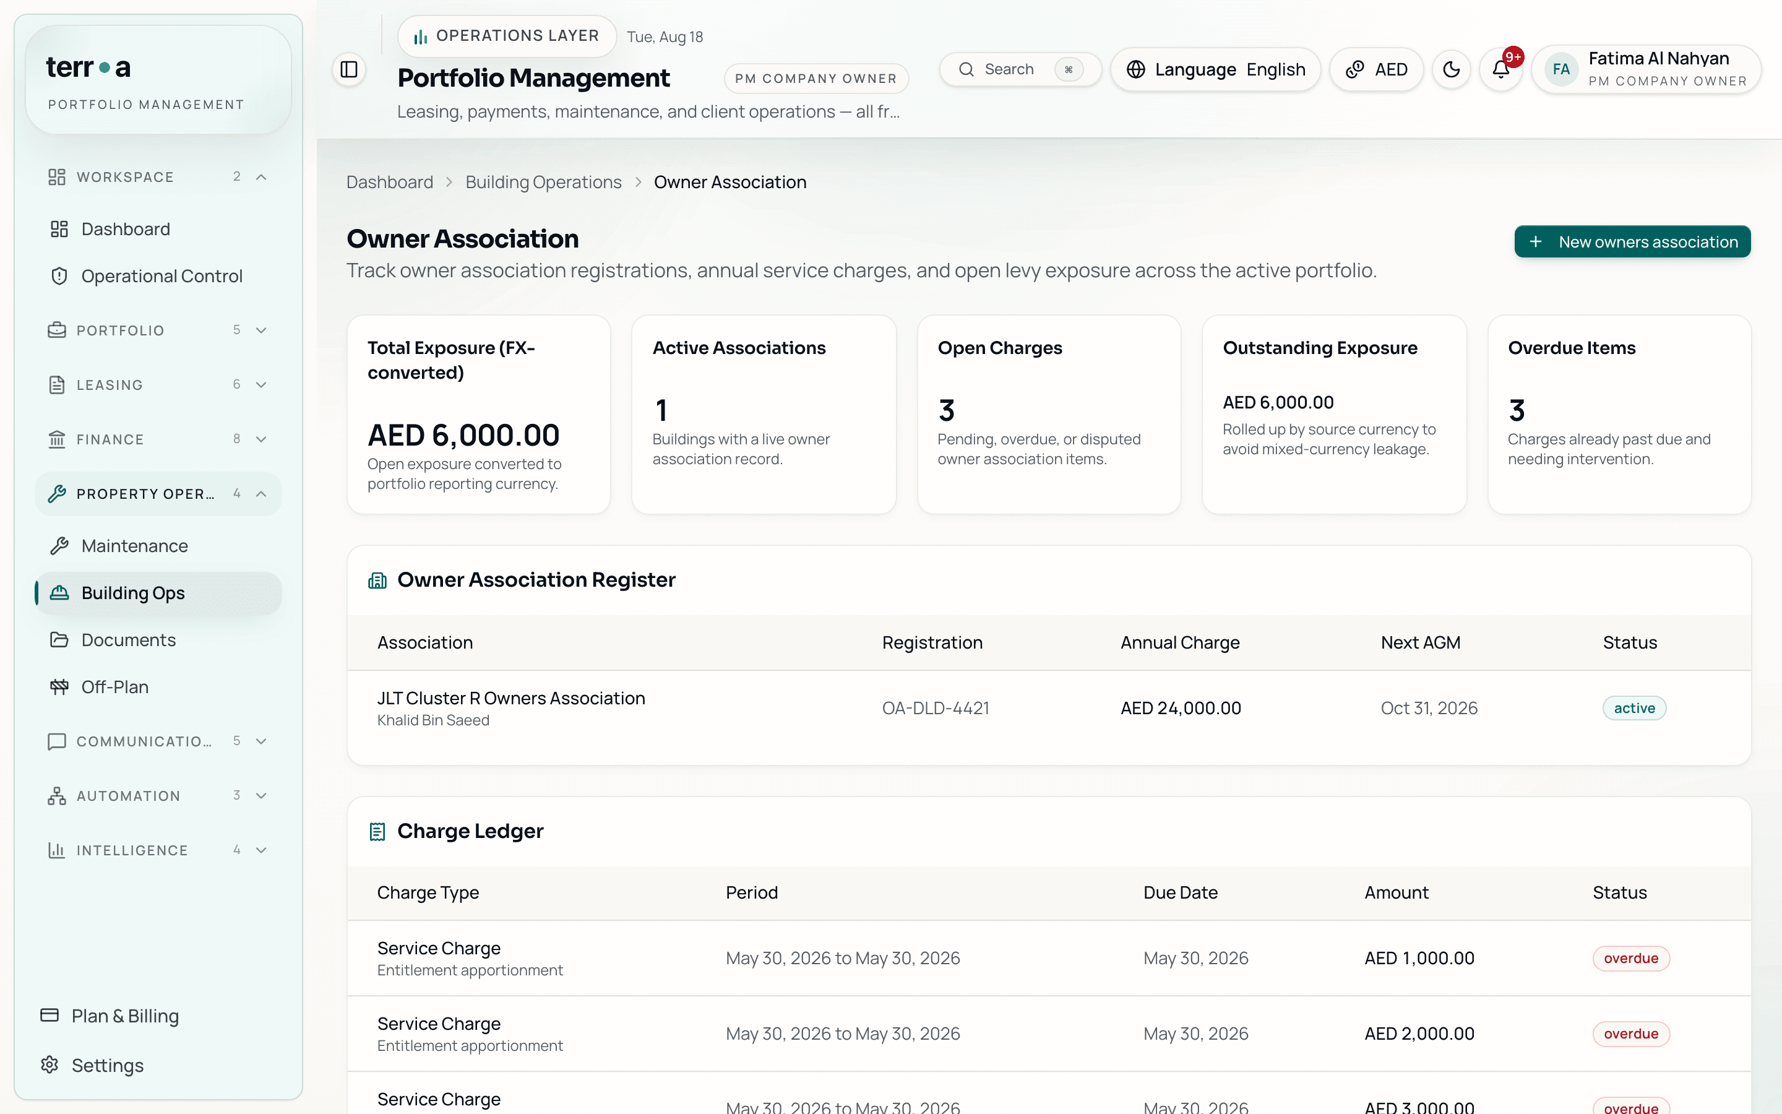Click the FA user avatar
The height and width of the screenshot is (1114, 1782).
pyautogui.click(x=1560, y=69)
